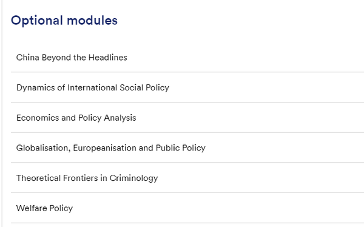
Task: Click the word 'Headlines' in first module
Action: click(x=108, y=58)
